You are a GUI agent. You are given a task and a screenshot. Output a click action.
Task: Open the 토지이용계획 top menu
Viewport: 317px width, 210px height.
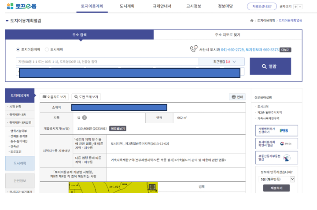(x=92, y=6)
